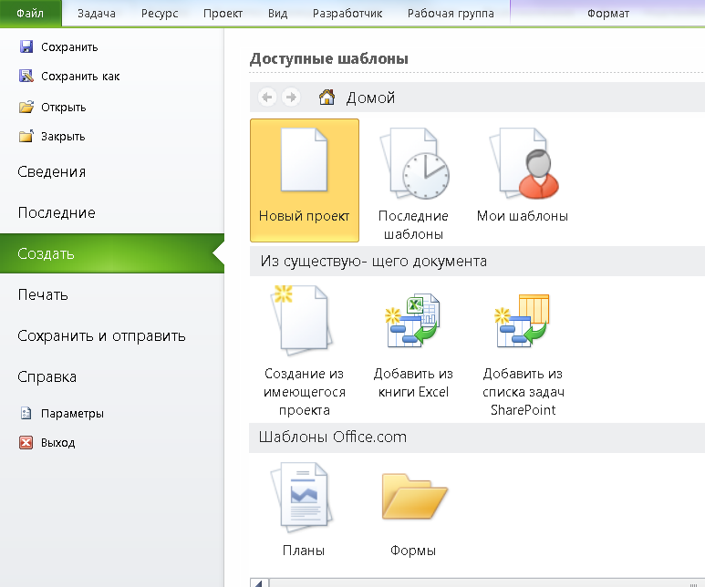The image size is (705, 587).
Task: Click the Параметры label
Action: 72,414
